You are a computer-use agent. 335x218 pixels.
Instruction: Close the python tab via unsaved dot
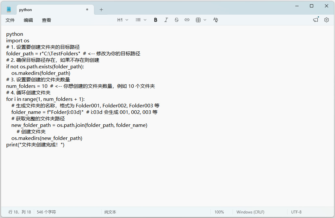(x=87, y=9)
